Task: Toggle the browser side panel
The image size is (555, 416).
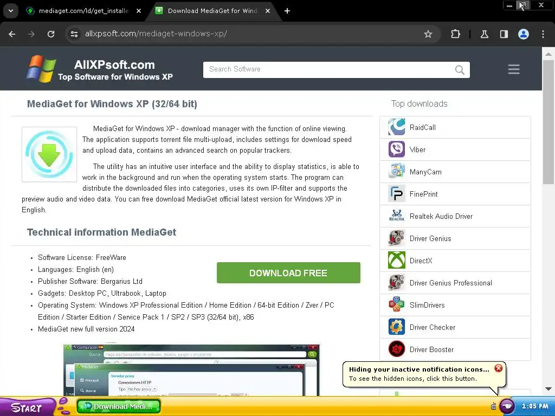Action: pos(504,34)
